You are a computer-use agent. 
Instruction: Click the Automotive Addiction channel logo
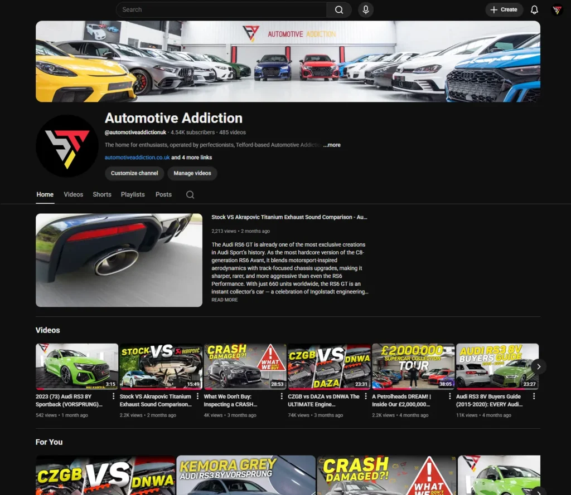pyautogui.click(x=67, y=146)
